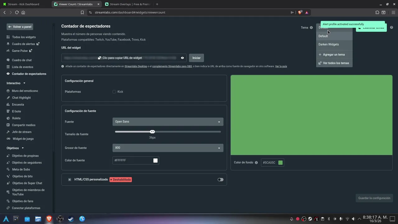Open OBS Studio from the taskbar
Image resolution: width=398 pixels, height=224 pixels.
[x=60, y=219]
